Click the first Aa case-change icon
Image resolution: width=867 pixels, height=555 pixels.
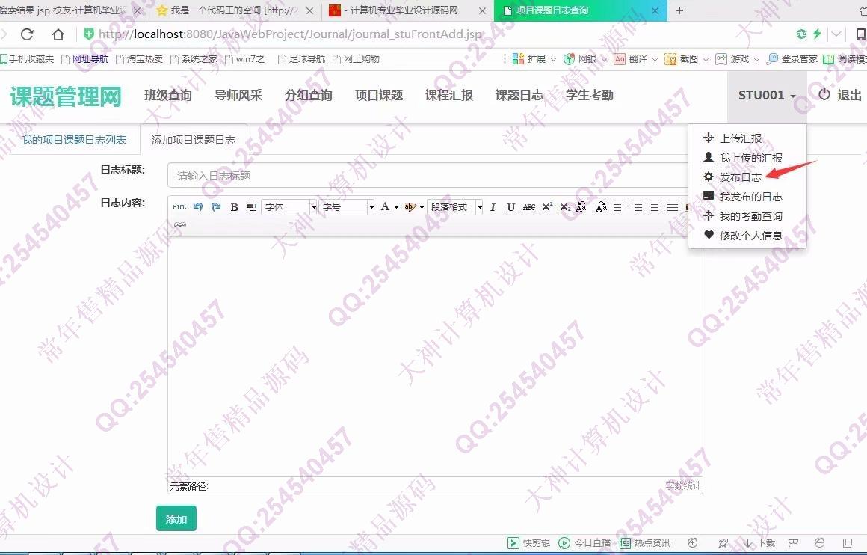click(x=581, y=207)
